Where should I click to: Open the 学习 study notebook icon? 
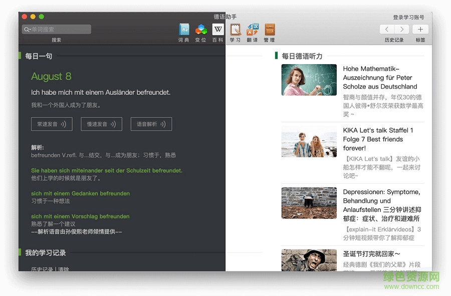click(x=235, y=30)
